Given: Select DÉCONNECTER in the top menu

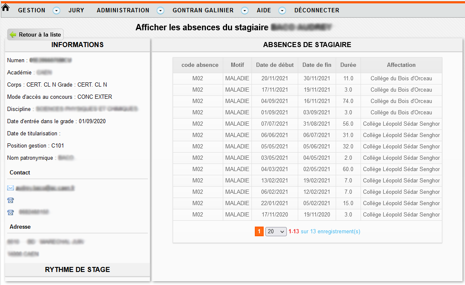Looking at the screenshot, I should coord(317,11).
